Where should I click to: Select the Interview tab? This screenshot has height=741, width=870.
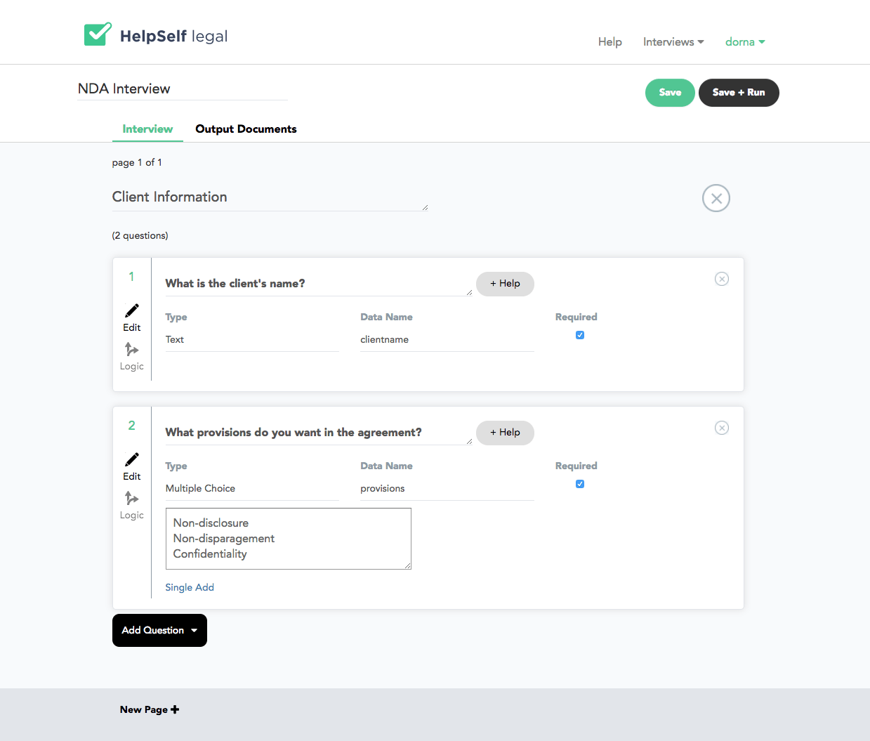pos(147,129)
